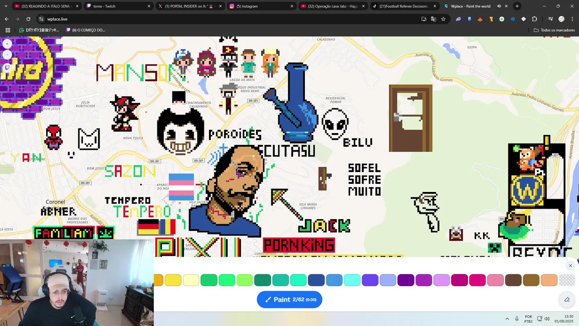Zoom in on the Wplace map

click(7, 44)
